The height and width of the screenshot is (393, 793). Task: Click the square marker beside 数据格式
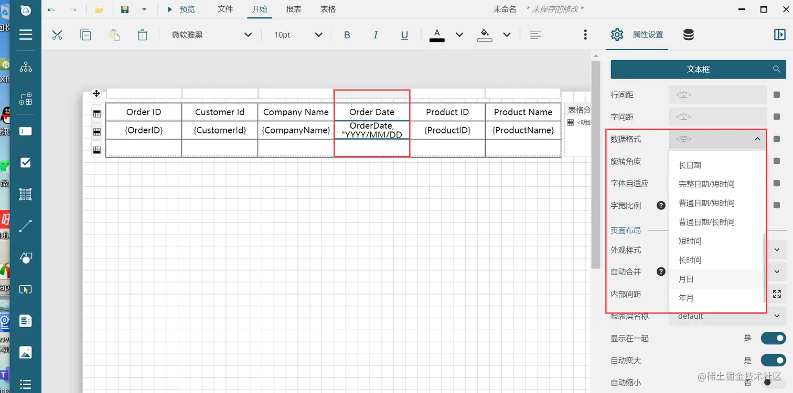coord(777,139)
